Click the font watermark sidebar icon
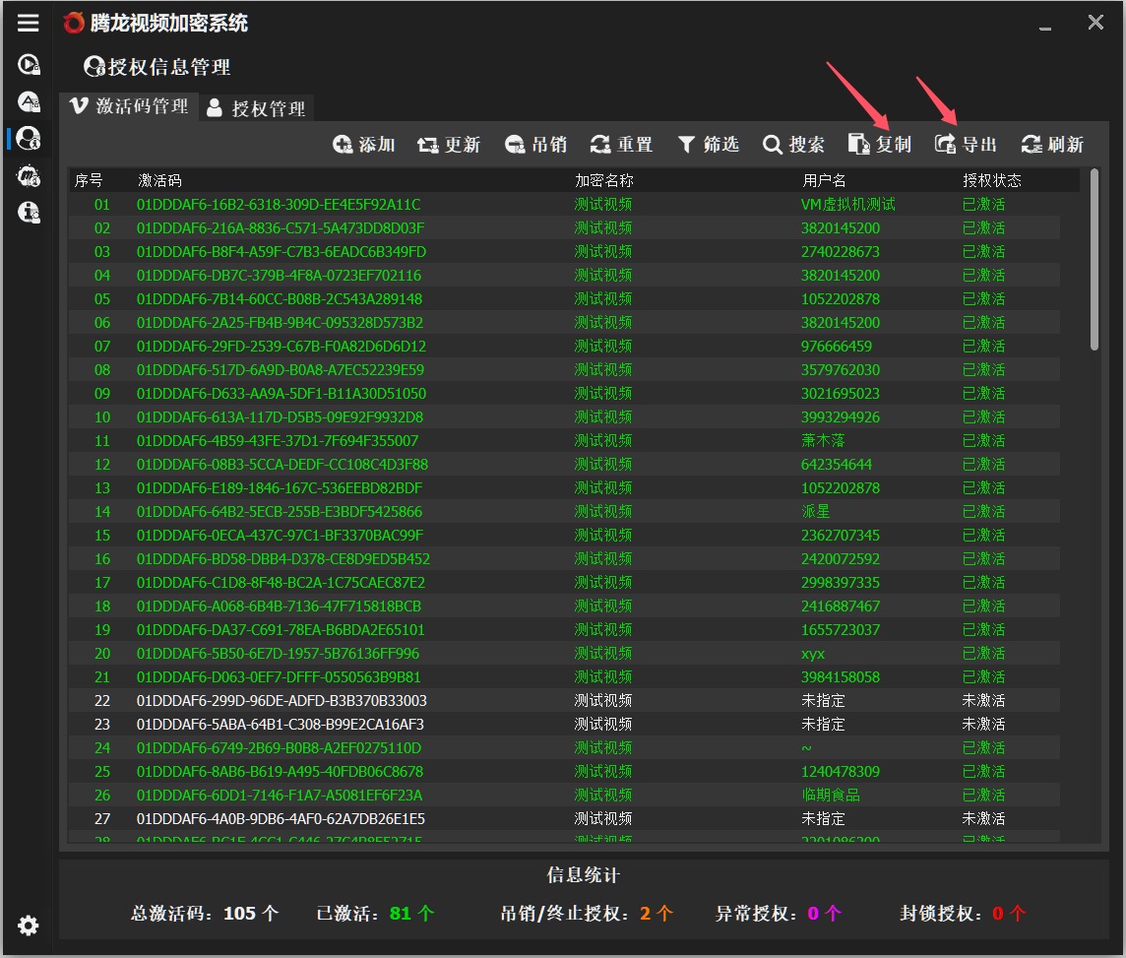This screenshot has width=1126, height=958. point(29,102)
